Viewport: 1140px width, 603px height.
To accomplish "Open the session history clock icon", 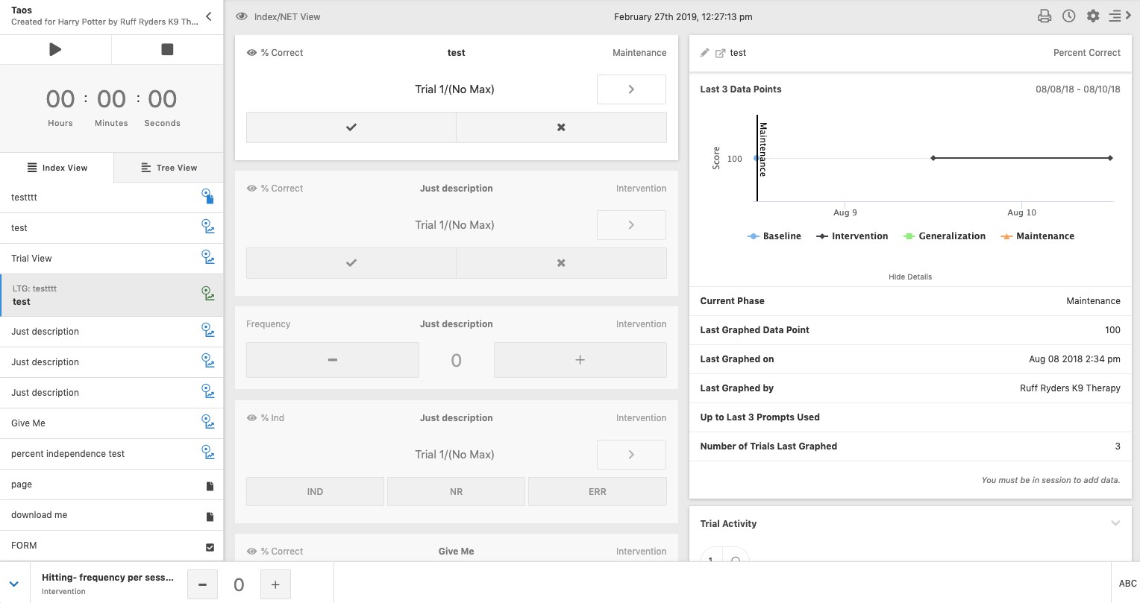I will click(x=1068, y=15).
